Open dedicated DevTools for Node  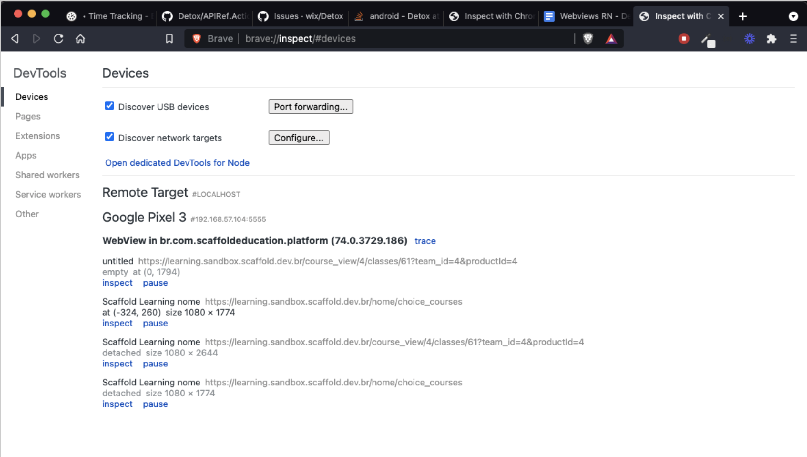pos(177,163)
